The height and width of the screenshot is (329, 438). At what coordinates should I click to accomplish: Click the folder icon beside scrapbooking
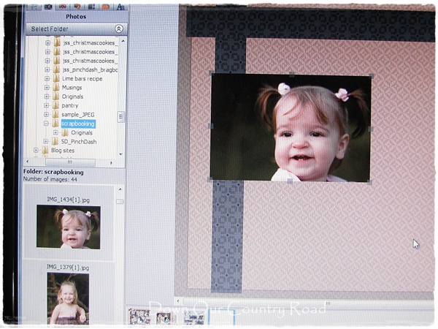click(55, 124)
